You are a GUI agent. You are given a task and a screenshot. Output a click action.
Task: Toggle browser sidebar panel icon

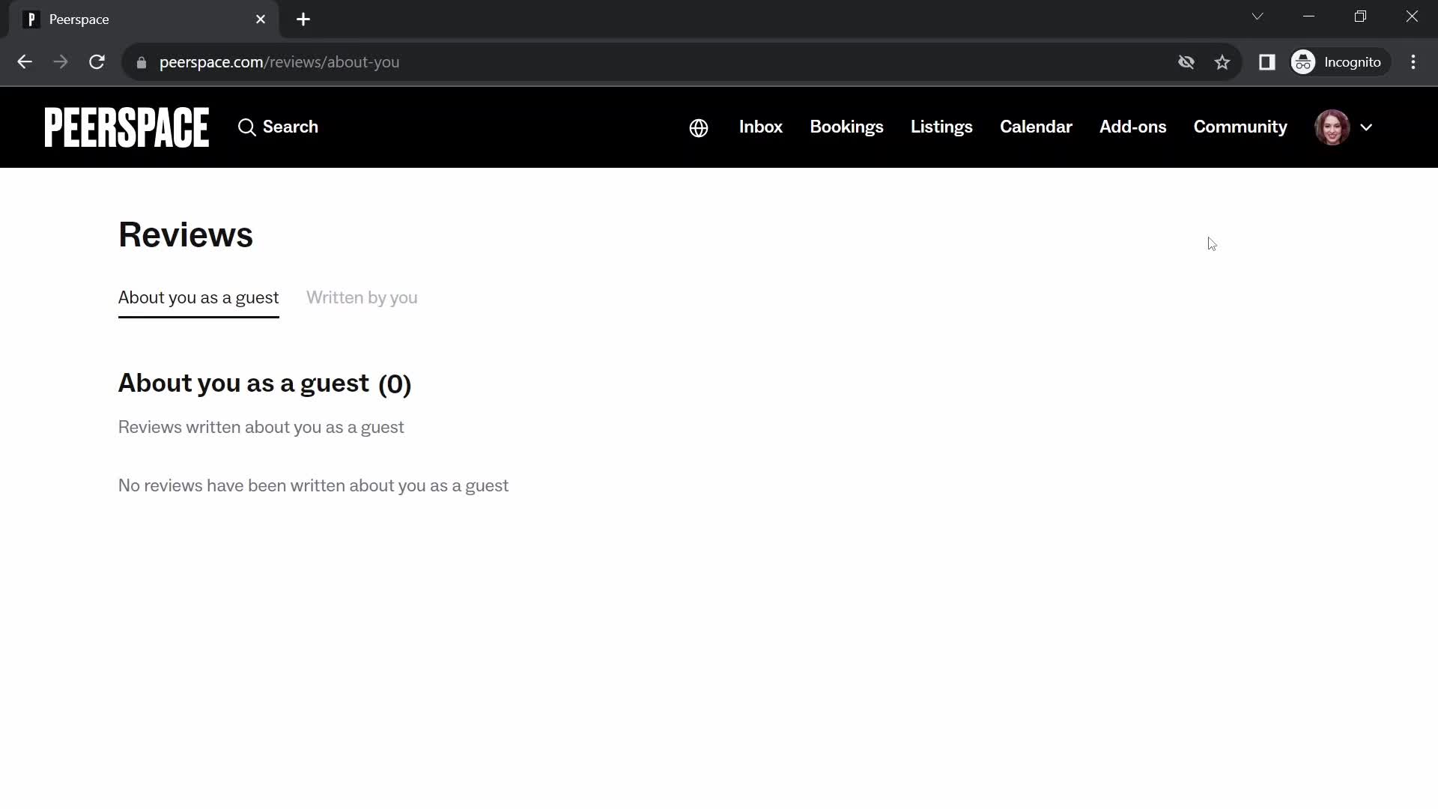(1267, 61)
